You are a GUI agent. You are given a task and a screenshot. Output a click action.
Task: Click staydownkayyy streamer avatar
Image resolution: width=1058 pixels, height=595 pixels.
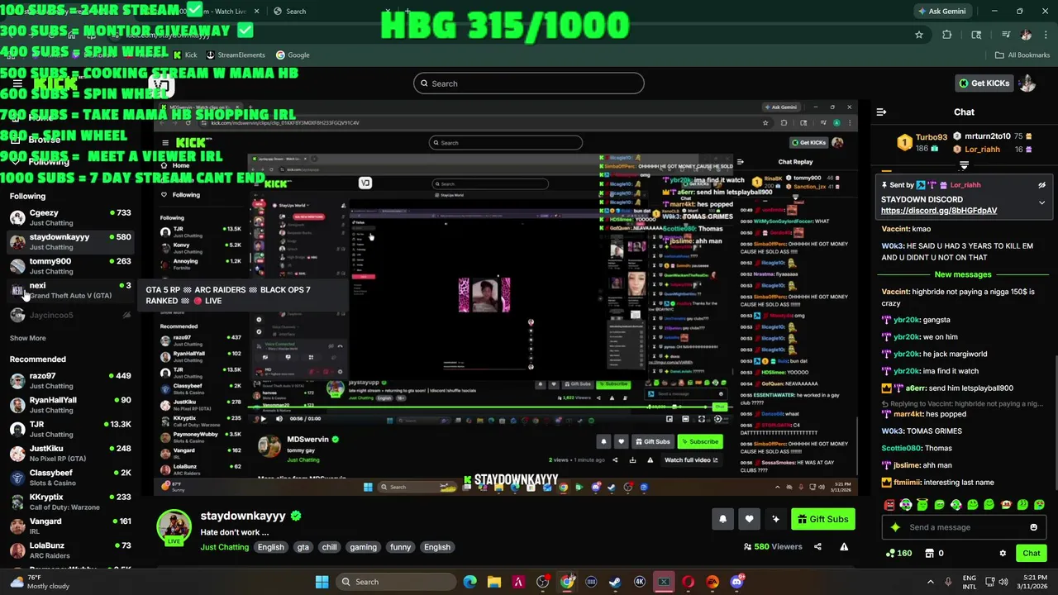pyautogui.click(x=174, y=527)
